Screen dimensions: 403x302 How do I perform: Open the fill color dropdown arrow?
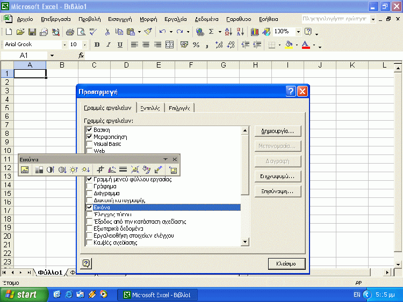(297, 45)
